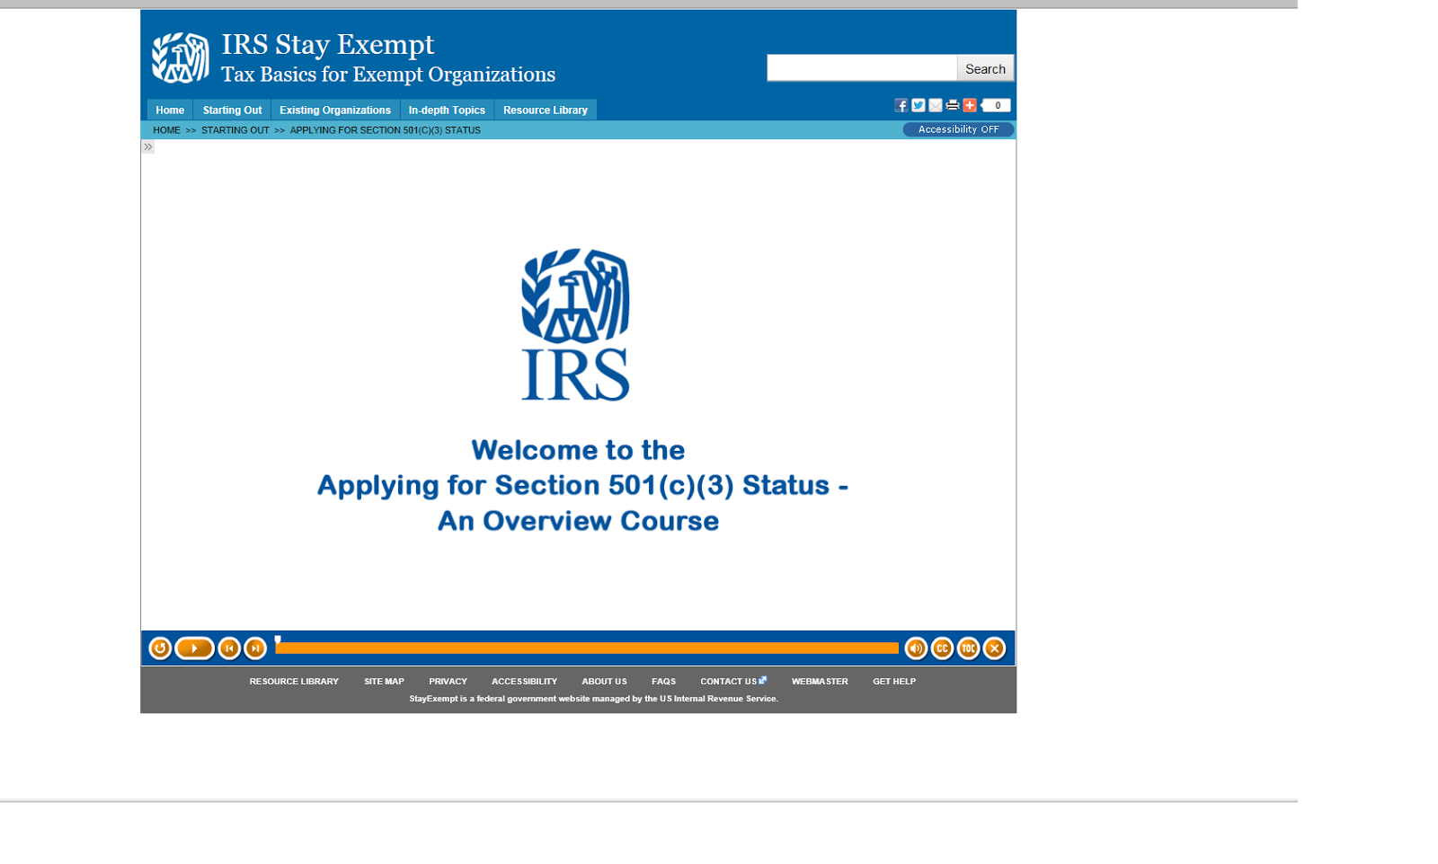Open the RESOURCE LIBRARY footer link
1438x864 pixels.
coord(294,682)
